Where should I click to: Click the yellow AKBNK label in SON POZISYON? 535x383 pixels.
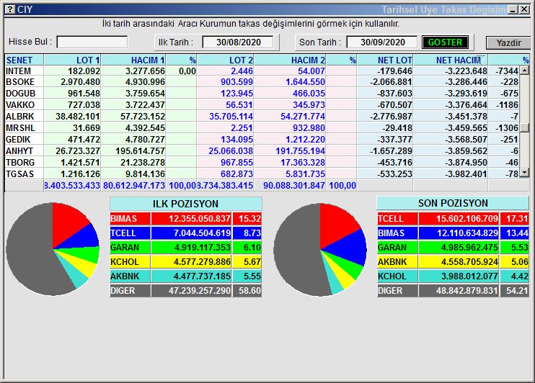click(x=397, y=262)
